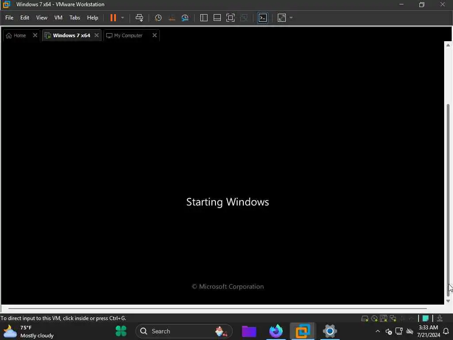Screen dimensions: 453x340
Task: Click the taskbar Search box
Action: pyautogui.click(x=184, y=331)
